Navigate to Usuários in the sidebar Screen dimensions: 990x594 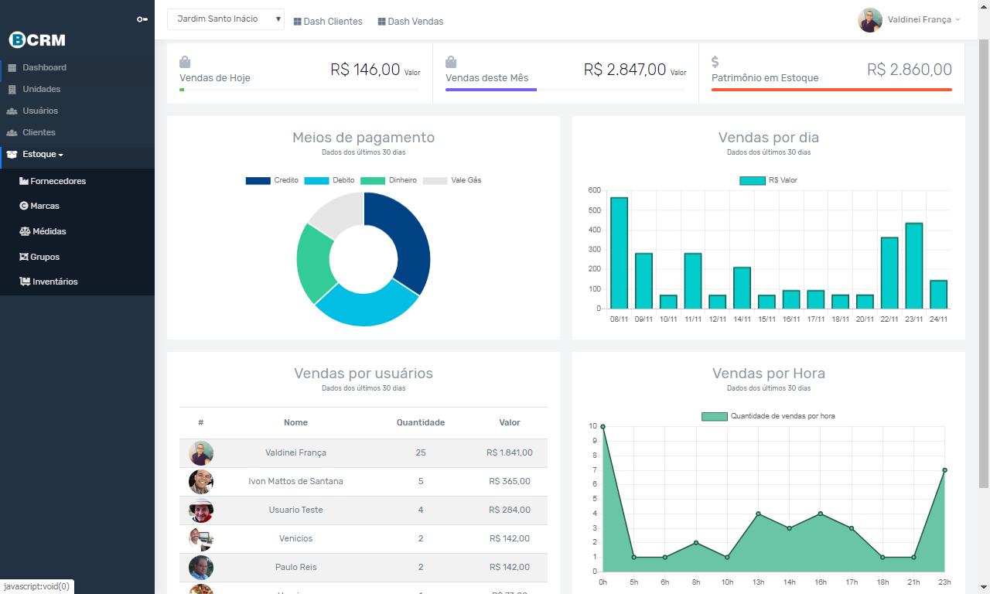(x=40, y=111)
